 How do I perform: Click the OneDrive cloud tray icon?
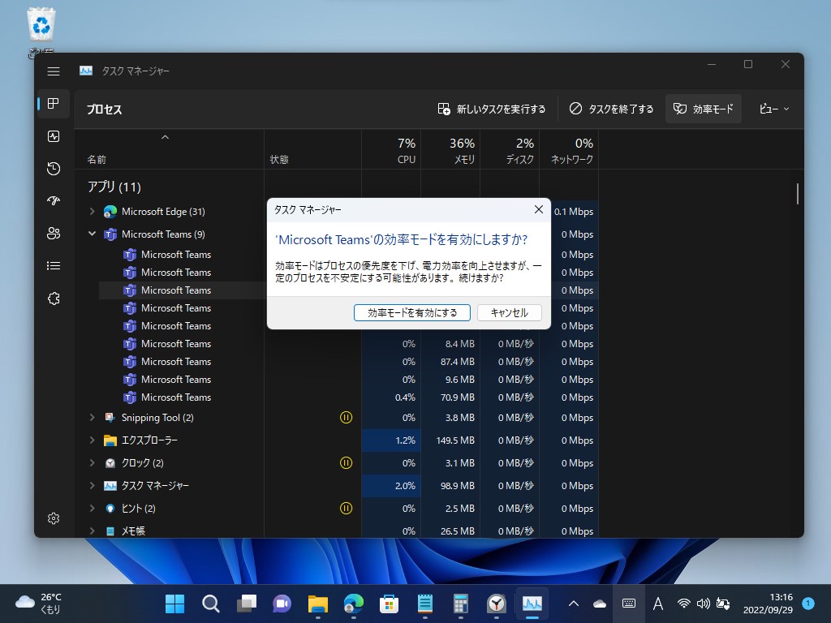(x=600, y=604)
